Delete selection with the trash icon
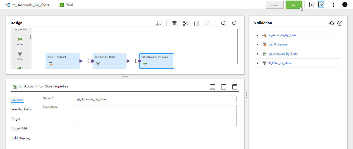Viewport: 353px width, 149px height. click(x=174, y=23)
